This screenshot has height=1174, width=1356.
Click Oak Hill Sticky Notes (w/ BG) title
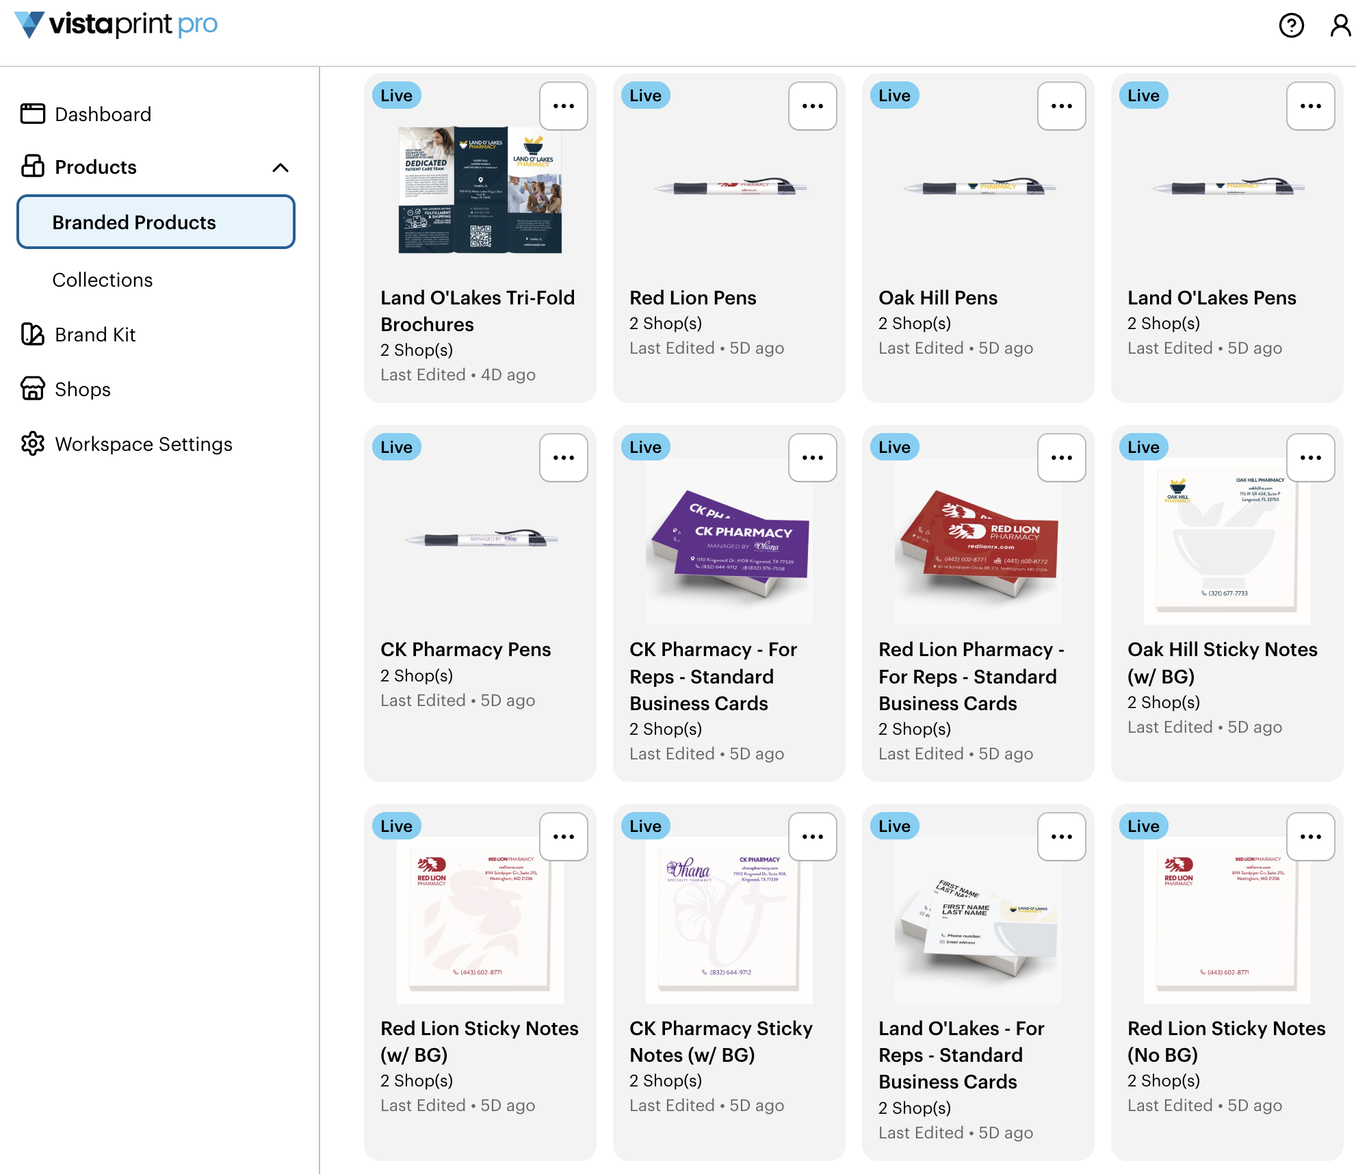click(x=1223, y=662)
